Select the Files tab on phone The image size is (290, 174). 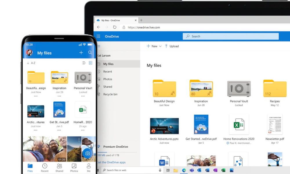(30, 168)
